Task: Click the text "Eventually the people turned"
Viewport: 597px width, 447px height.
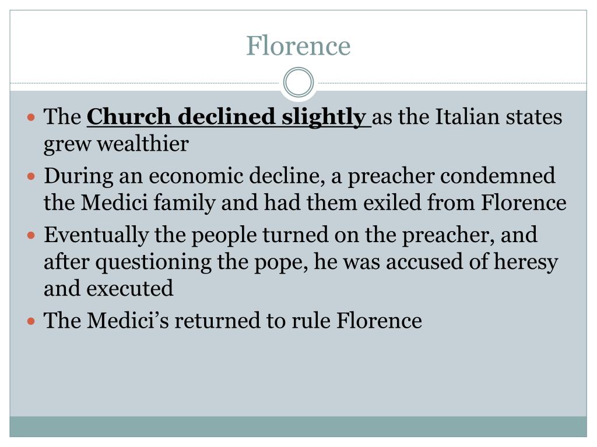Action: [x=186, y=236]
